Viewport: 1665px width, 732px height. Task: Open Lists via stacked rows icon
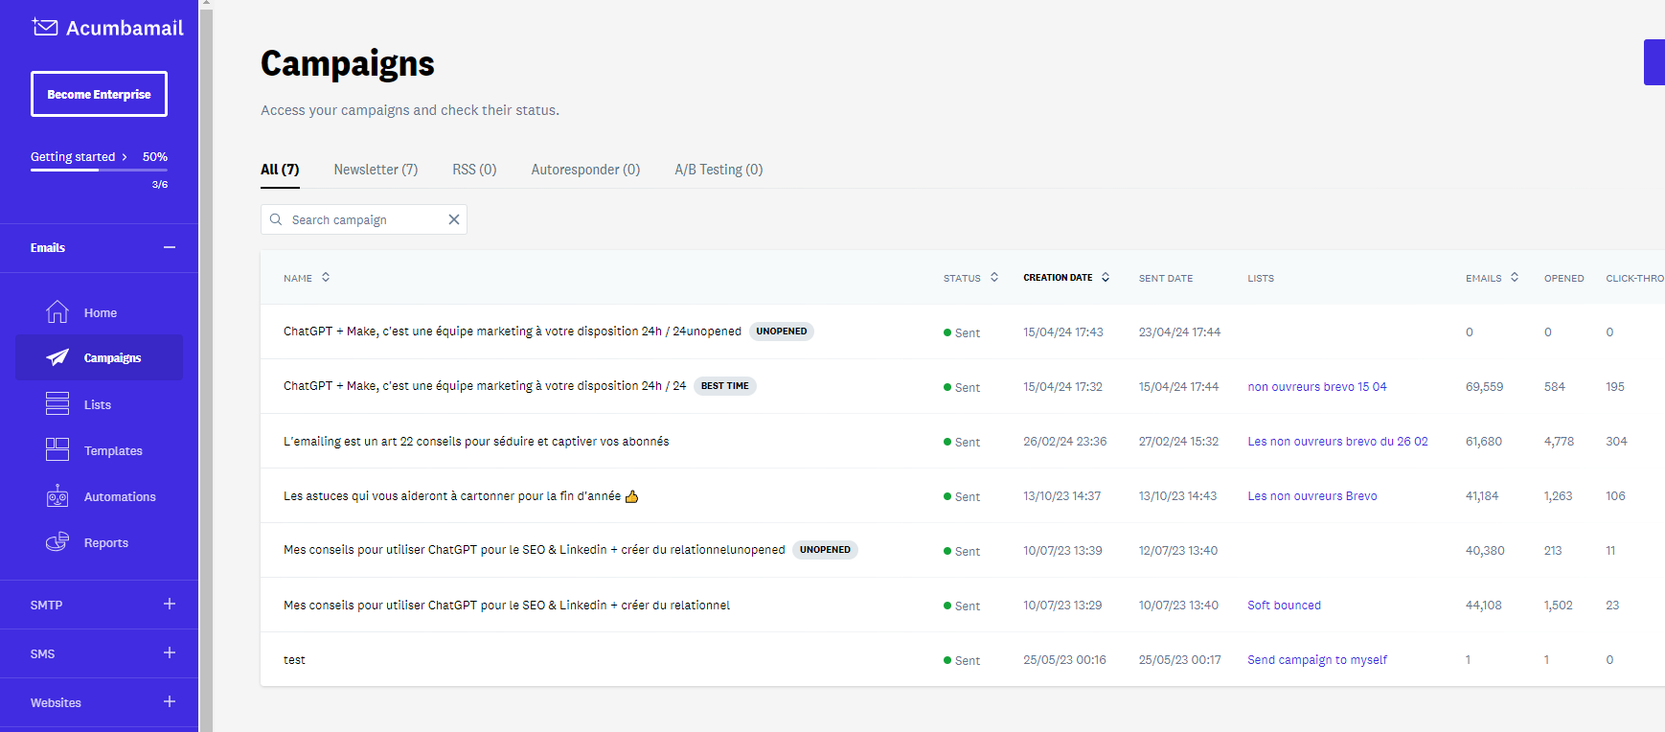(57, 404)
